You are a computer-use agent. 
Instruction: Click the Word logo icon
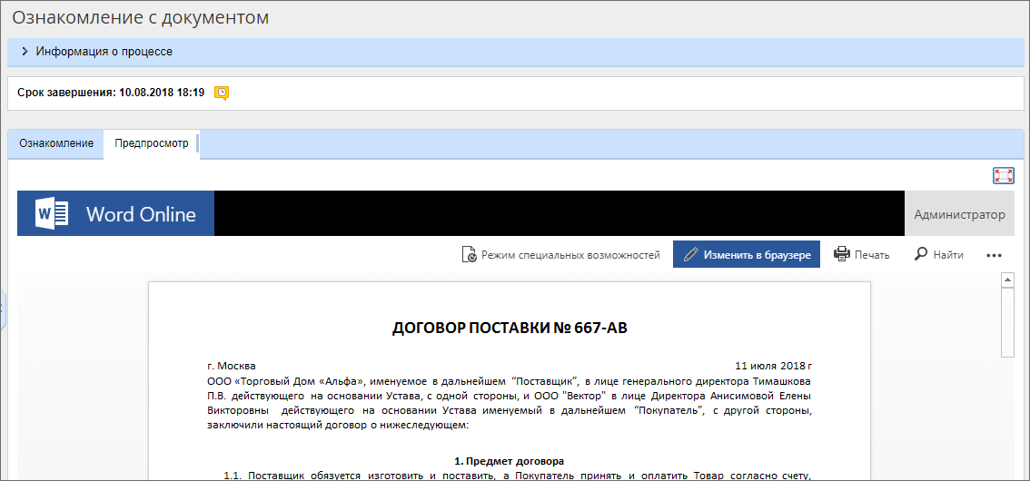coord(52,214)
